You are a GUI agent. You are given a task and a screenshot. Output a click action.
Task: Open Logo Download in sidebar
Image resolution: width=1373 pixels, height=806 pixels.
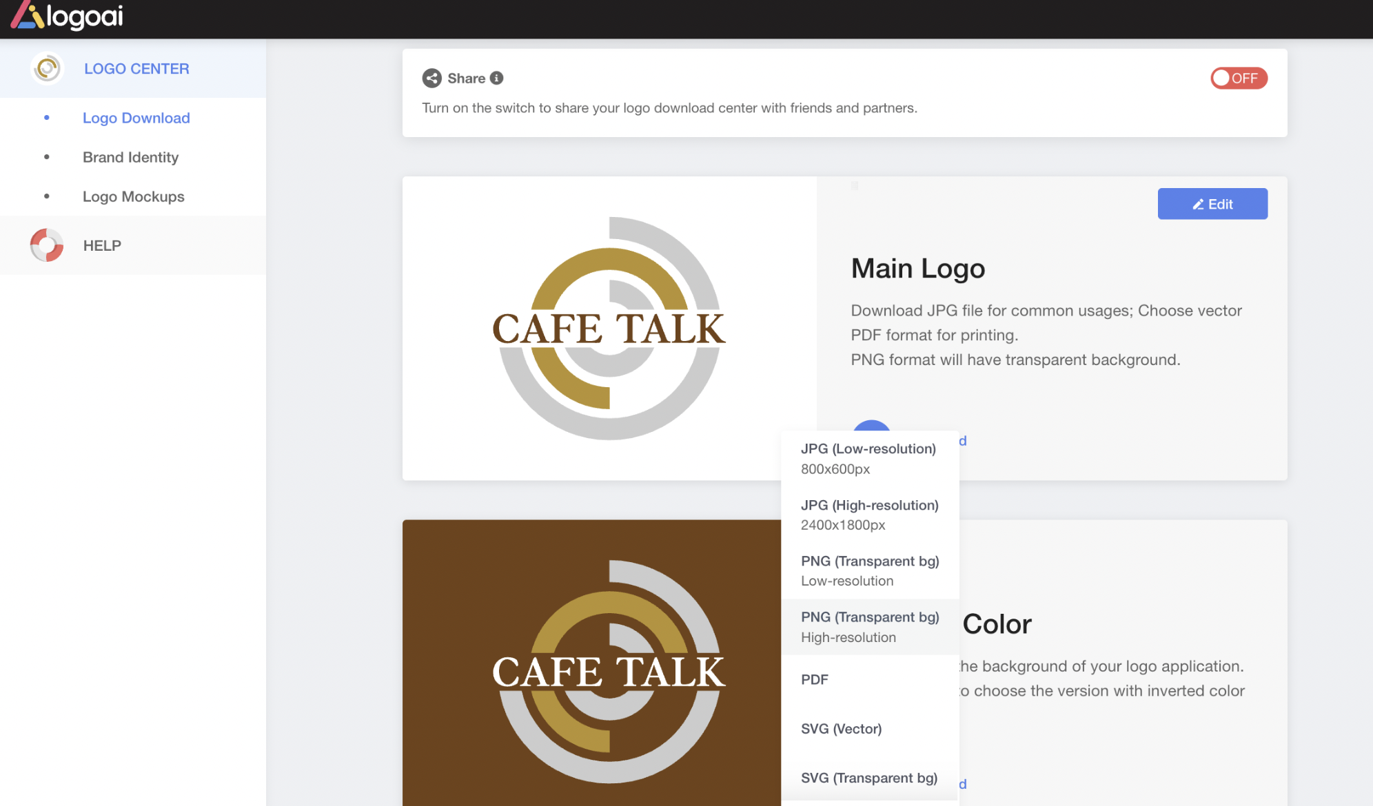click(136, 118)
